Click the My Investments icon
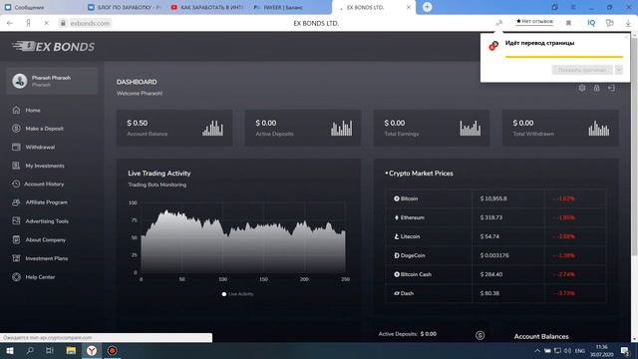 point(16,166)
